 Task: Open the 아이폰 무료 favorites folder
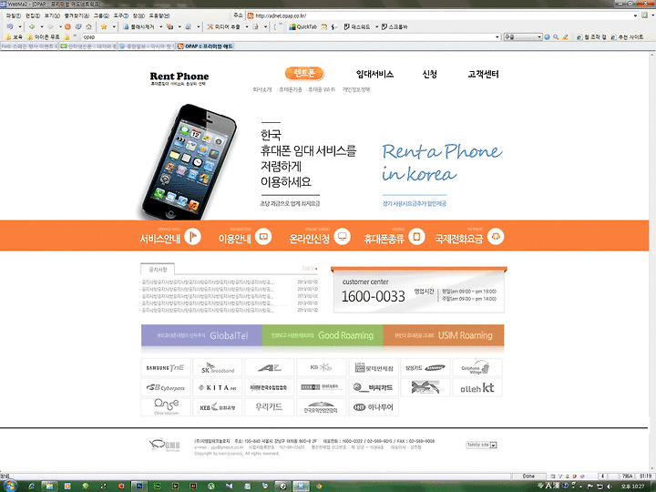coord(44,36)
